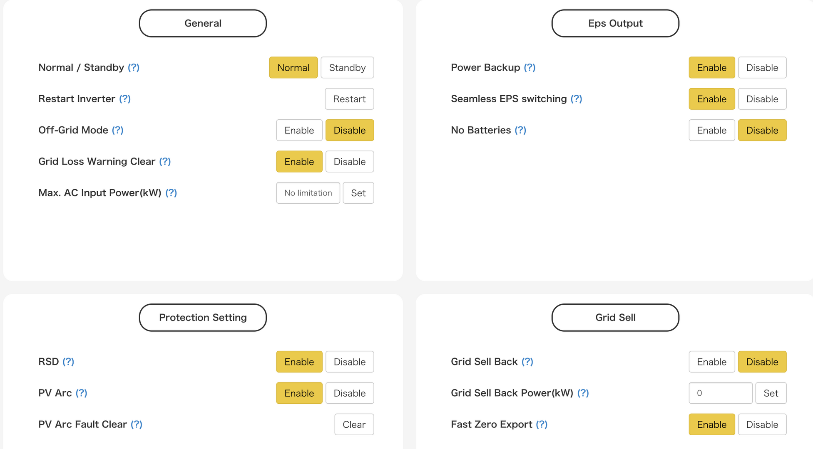Image resolution: width=813 pixels, height=449 pixels.
Task: Click help icon beside Off-Grid Mode
Action: coord(118,130)
